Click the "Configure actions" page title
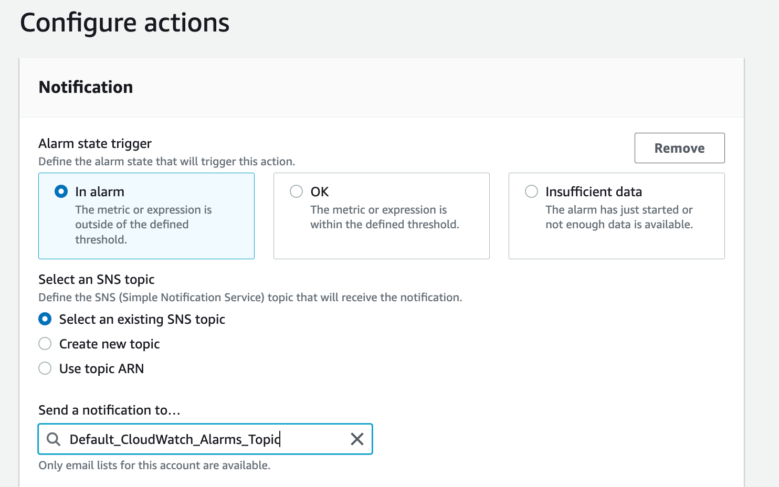Screen dimensions: 779x487 125,23
